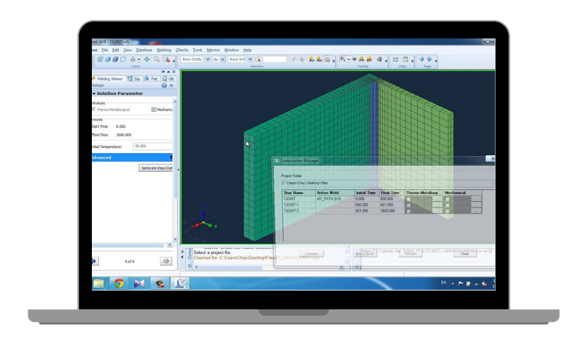The image size is (583, 338).
Task: Choose the shaded-with-mesh view icon
Action: pyautogui.click(x=115, y=59)
